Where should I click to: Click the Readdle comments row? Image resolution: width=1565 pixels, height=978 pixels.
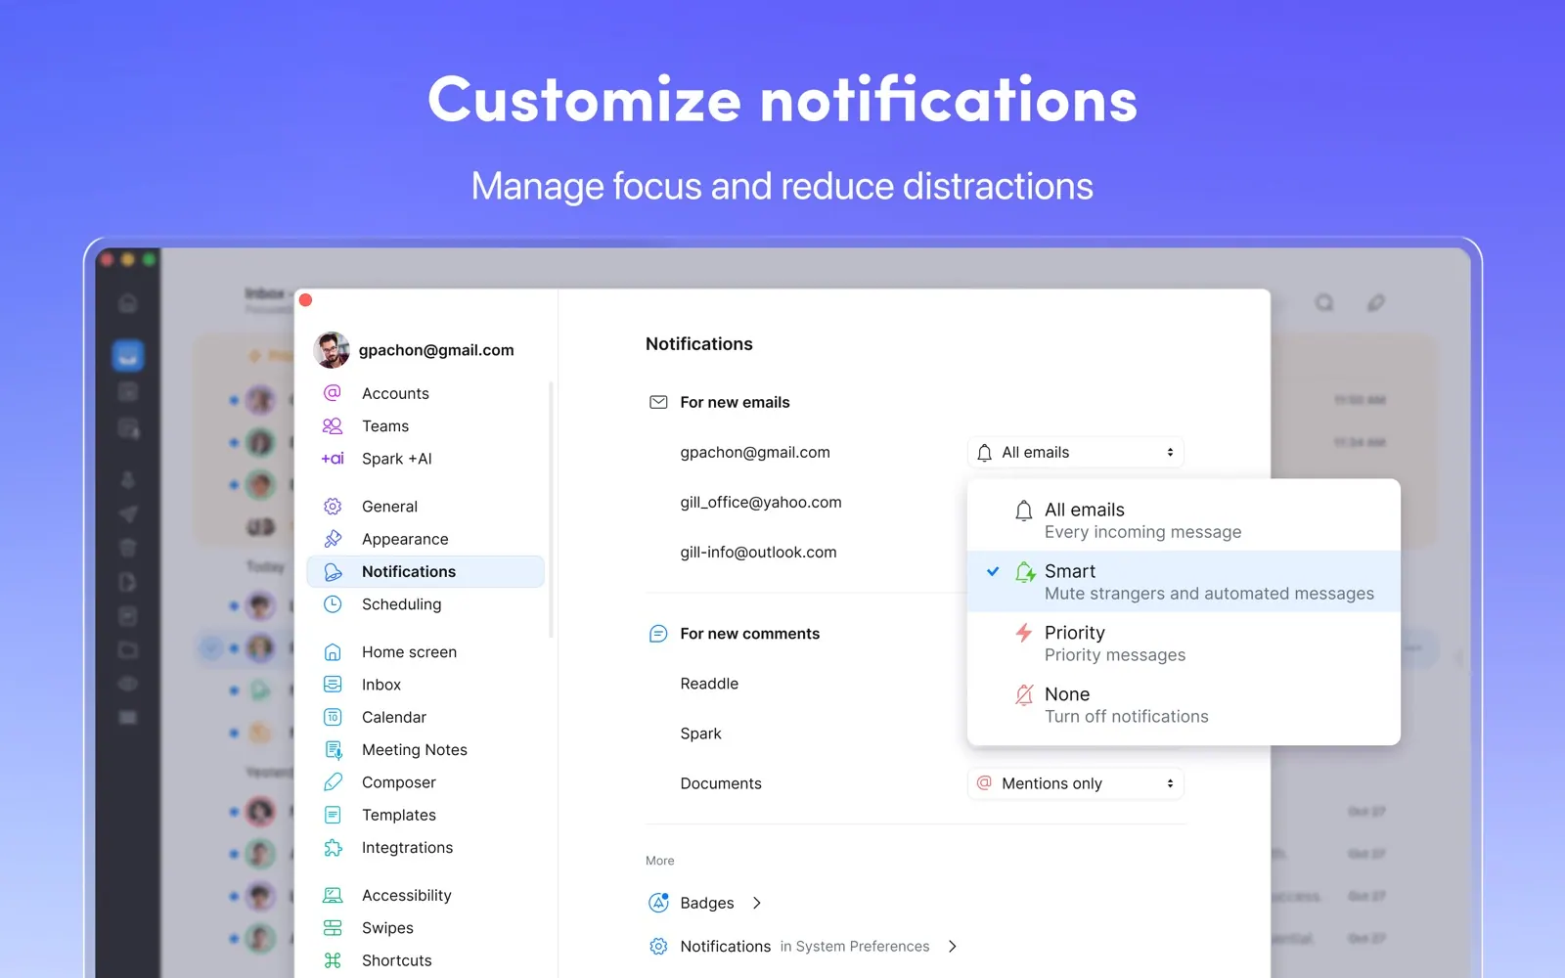click(709, 684)
